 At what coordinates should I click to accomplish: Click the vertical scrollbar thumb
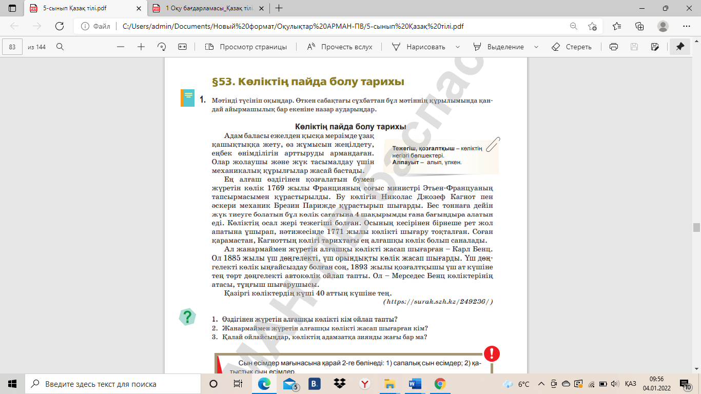point(696,228)
